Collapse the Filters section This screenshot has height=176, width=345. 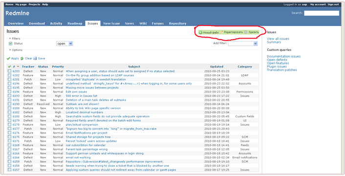[15, 39]
